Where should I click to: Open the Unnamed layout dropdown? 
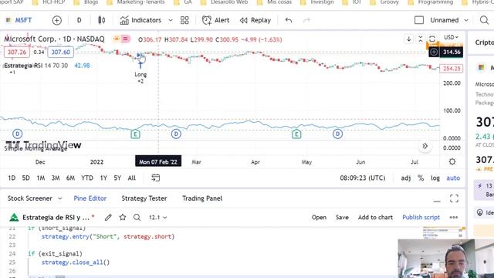tap(449, 20)
